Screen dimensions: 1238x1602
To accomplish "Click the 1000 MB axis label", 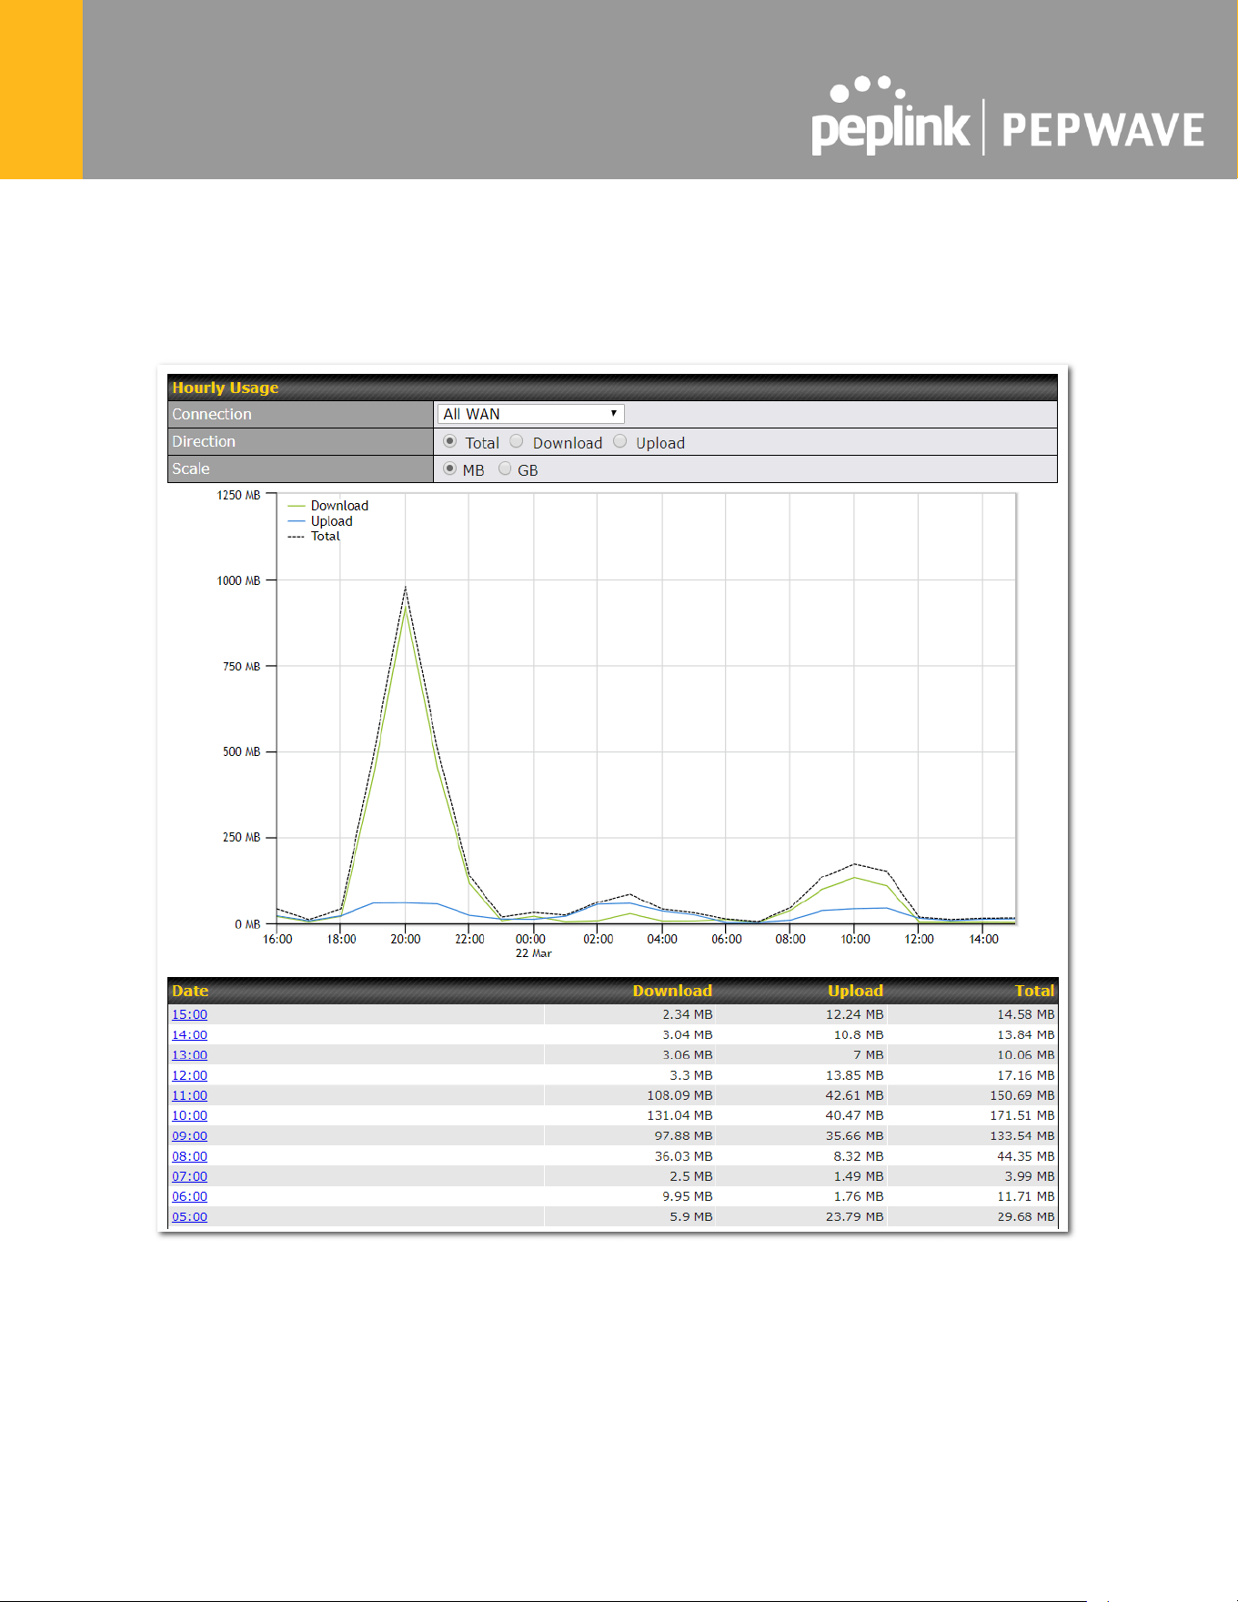I will [x=238, y=580].
